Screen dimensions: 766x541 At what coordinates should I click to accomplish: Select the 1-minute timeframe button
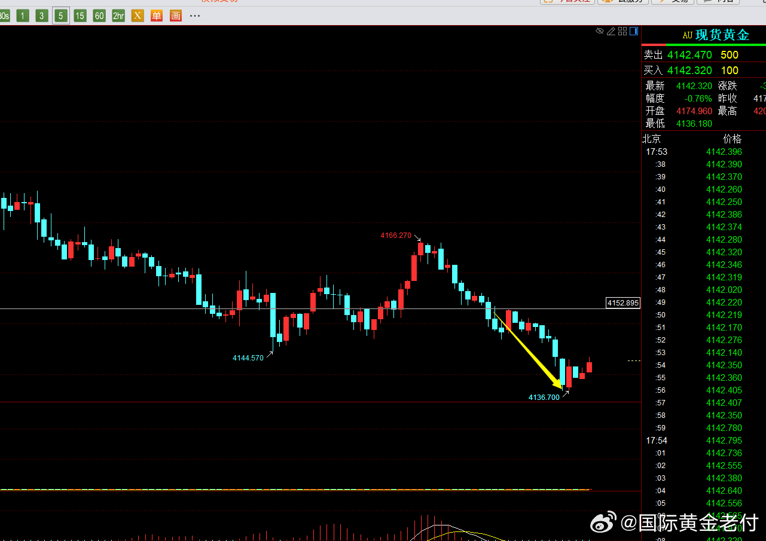coord(23,16)
